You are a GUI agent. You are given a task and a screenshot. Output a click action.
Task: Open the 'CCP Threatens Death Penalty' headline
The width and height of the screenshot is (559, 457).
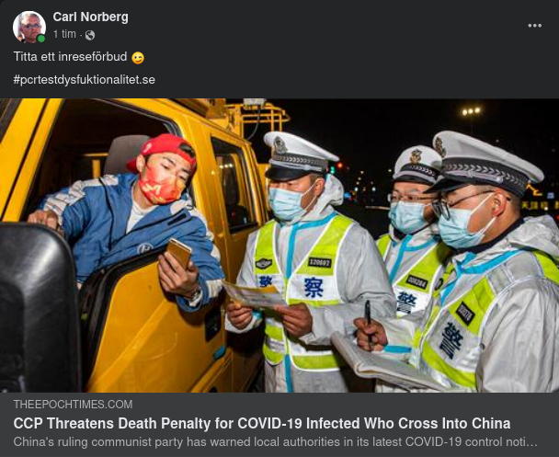(262, 423)
